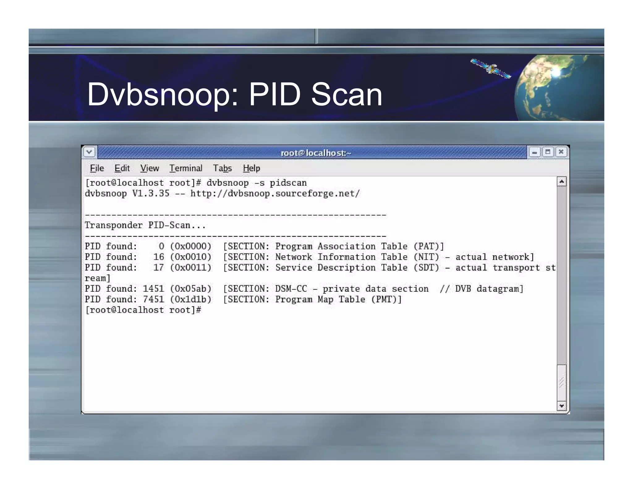
Task: Click the PID value 1451 (0x05ab)
Action: tap(177, 289)
